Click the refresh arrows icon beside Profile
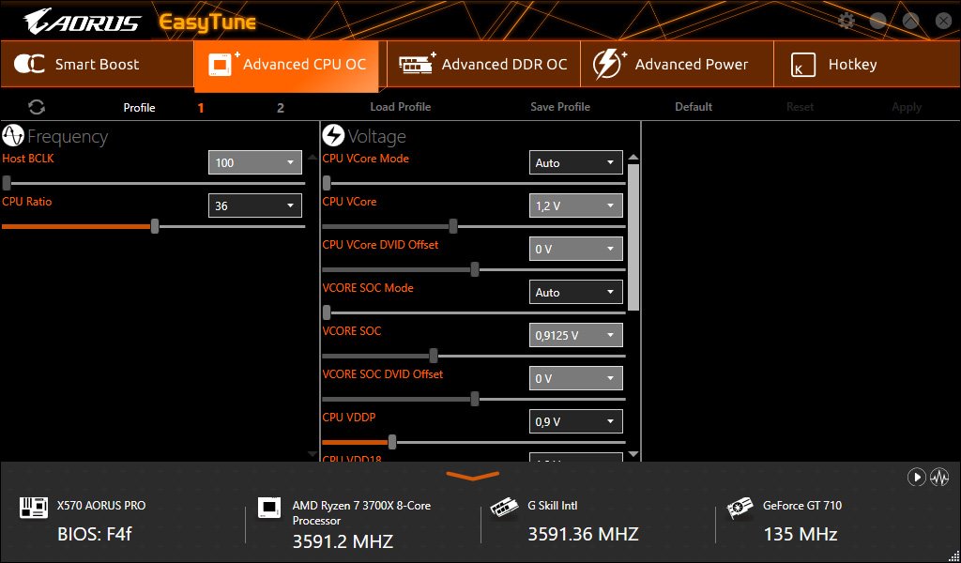 (x=37, y=107)
